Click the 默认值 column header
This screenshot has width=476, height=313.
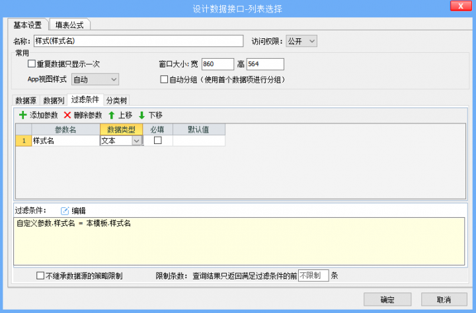coord(199,129)
